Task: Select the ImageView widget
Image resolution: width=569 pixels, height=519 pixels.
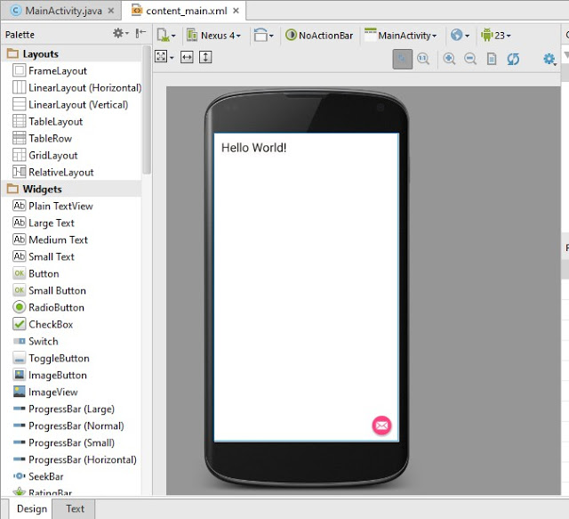Action: click(45, 392)
